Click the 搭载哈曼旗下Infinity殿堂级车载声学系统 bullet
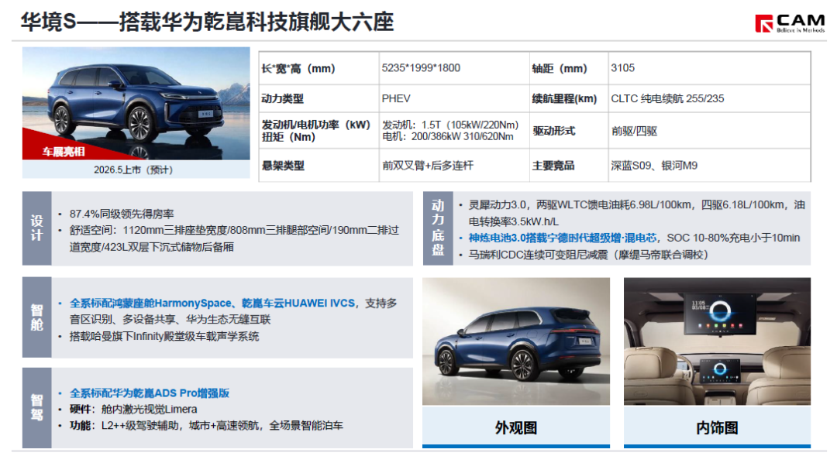Viewport: 837px width, 456px height. point(164,336)
